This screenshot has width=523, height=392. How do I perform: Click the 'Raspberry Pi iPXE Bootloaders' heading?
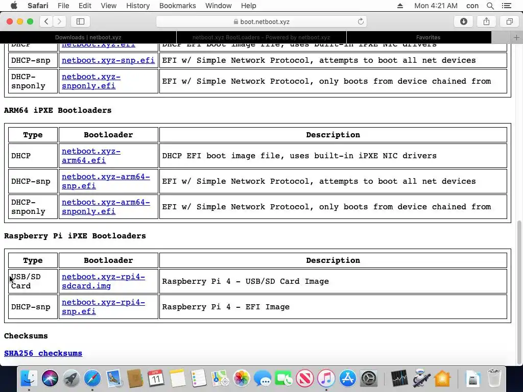click(75, 236)
